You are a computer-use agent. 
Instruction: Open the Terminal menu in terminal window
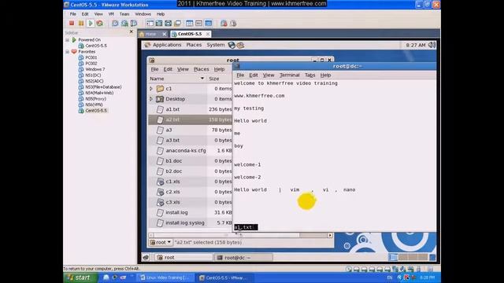(x=289, y=75)
